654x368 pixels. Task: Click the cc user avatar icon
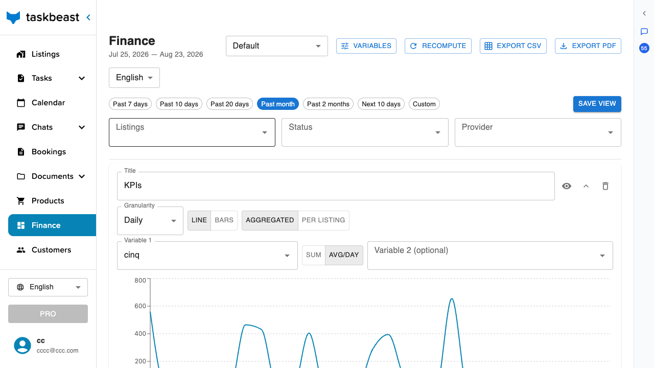[22, 346]
